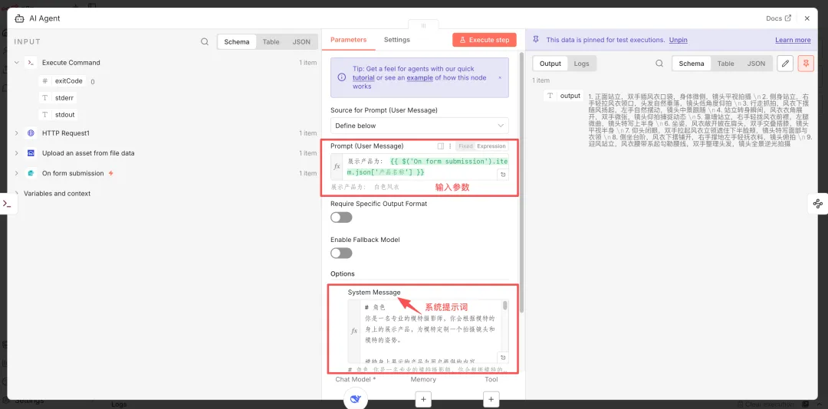Open the Docs external link
The height and width of the screenshot is (409, 828).
tap(778, 18)
